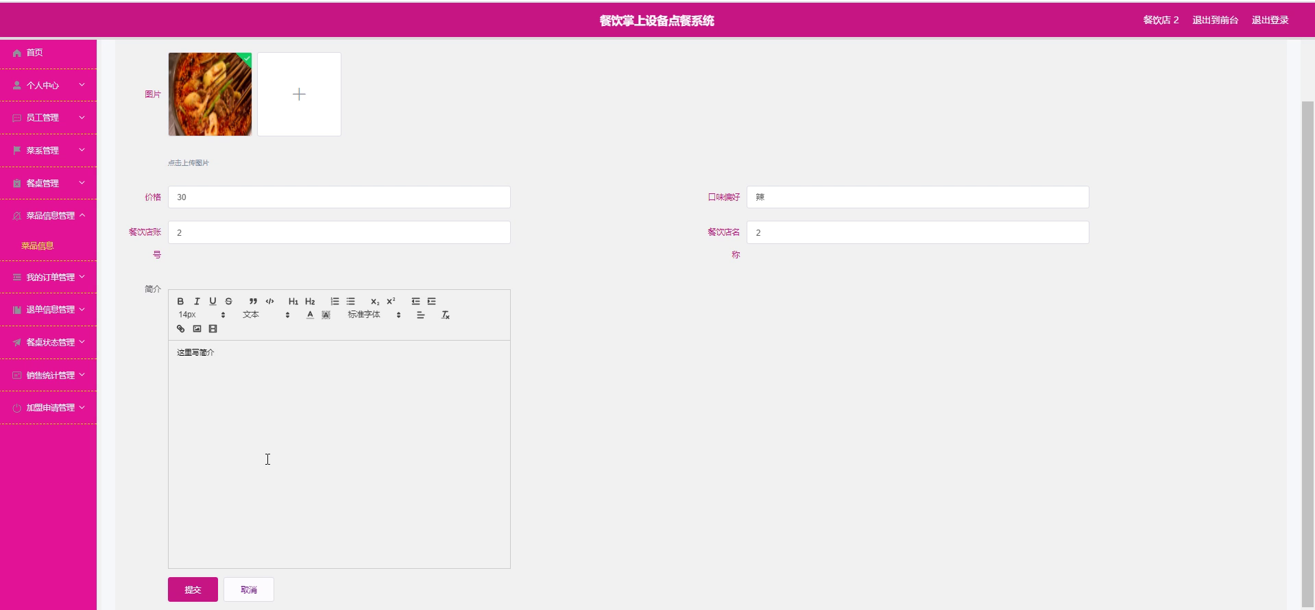The width and height of the screenshot is (1315, 610).
Task: Insert a video in the editor
Action: (x=213, y=329)
